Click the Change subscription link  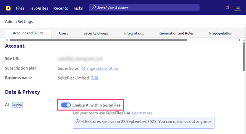[x=100, y=68]
